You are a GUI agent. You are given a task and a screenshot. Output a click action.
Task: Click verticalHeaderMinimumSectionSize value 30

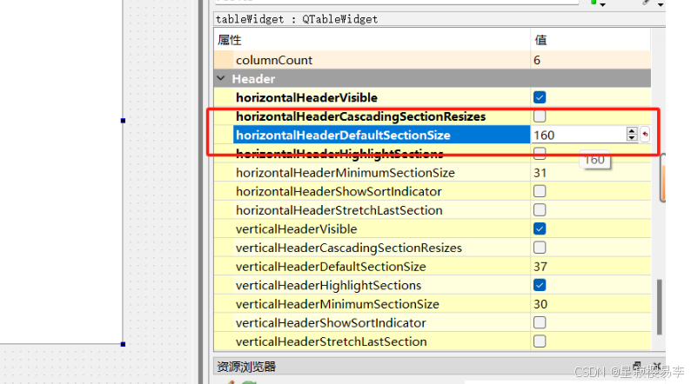pyautogui.click(x=540, y=304)
